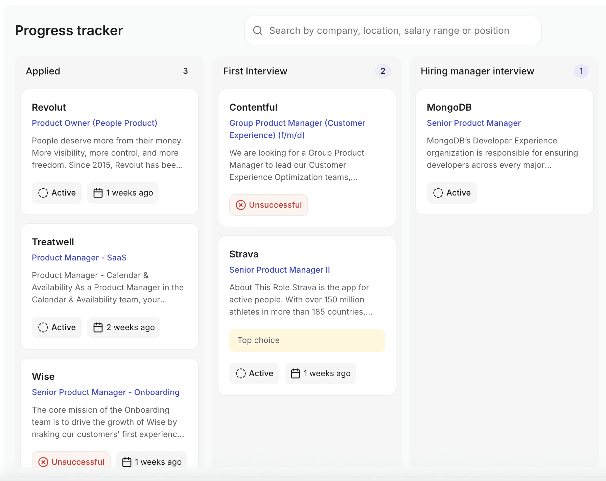The width and height of the screenshot is (606, 481).
Task: Click the calendar icon on Wise card
Action: [127, 462]
